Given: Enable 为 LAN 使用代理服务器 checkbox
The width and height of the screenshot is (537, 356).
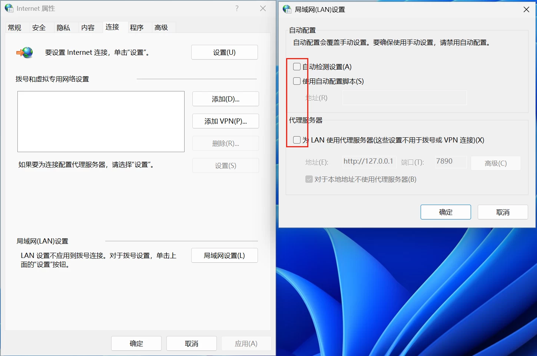Looking at the screenshot, I should click(296, 140).
